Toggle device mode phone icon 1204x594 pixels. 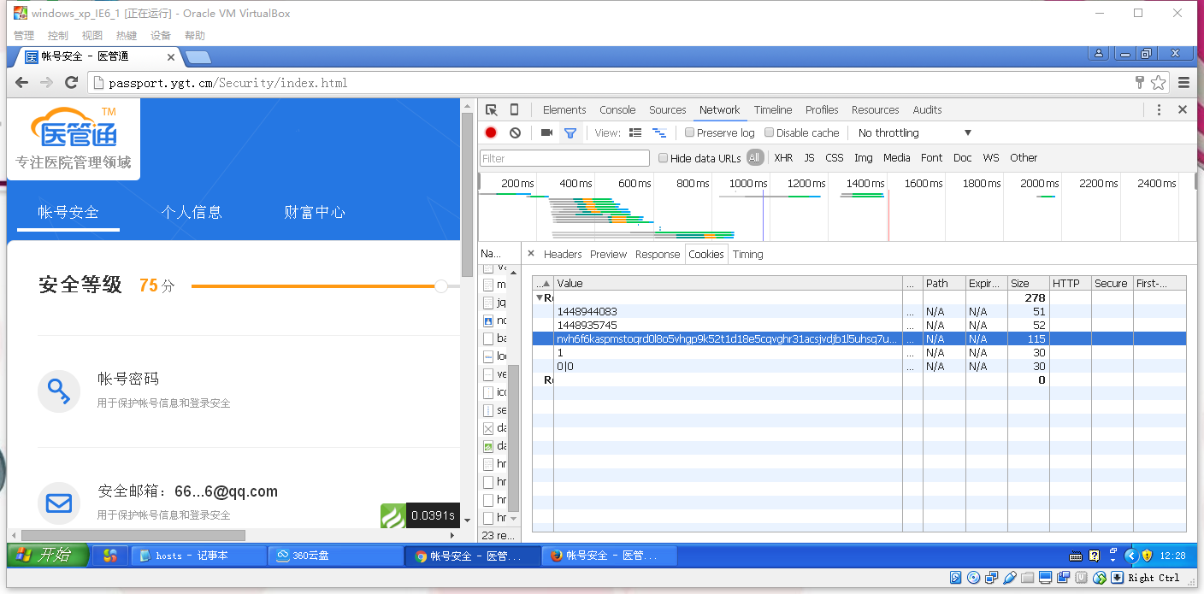pyautogui.click(x=514, y=110)
